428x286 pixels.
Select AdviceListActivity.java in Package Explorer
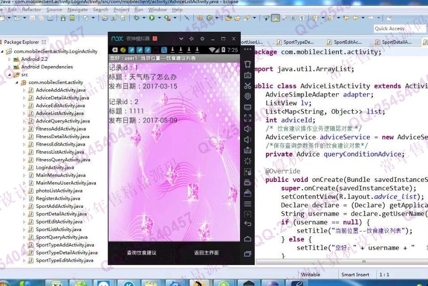[60, 114]
